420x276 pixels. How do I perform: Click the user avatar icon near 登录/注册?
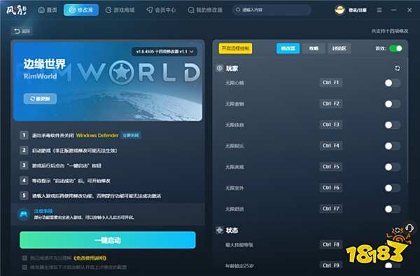coord(339,10)
